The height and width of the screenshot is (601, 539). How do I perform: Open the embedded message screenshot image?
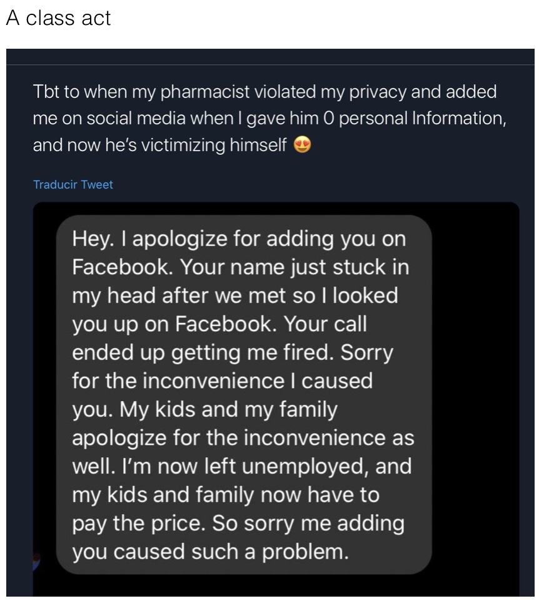click(276, 399)
